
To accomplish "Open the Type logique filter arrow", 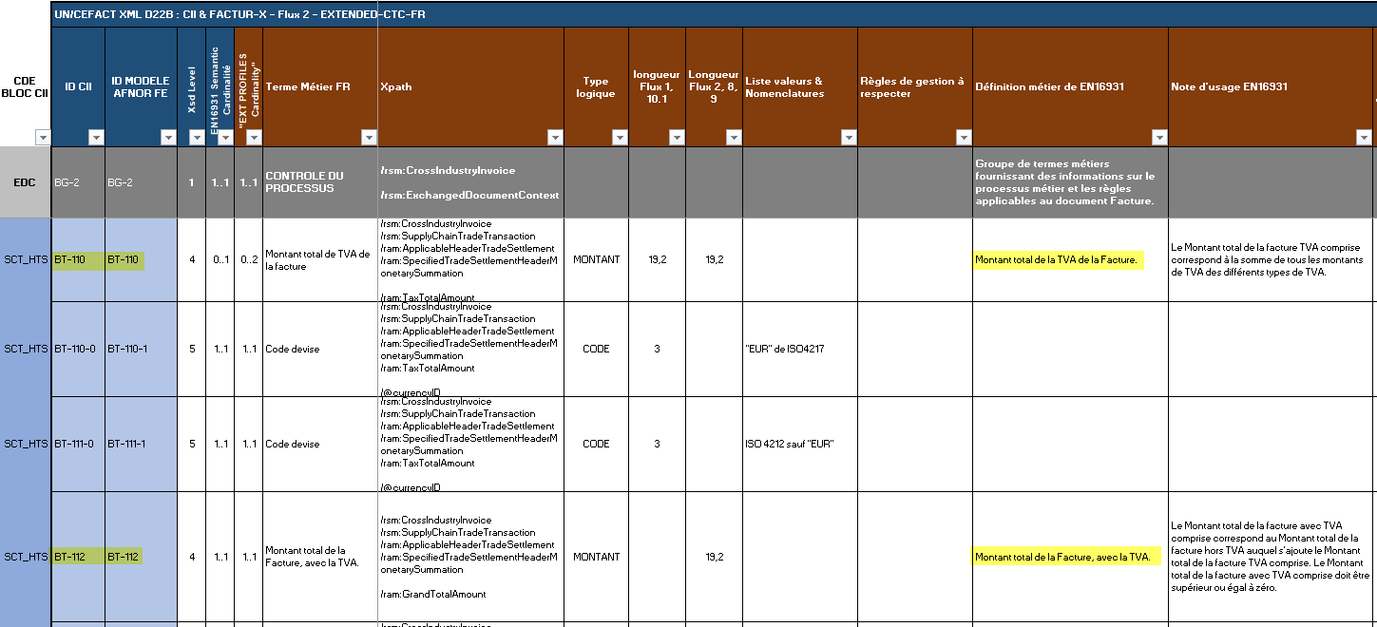I will pyautogui.click(x=620, y=138).
